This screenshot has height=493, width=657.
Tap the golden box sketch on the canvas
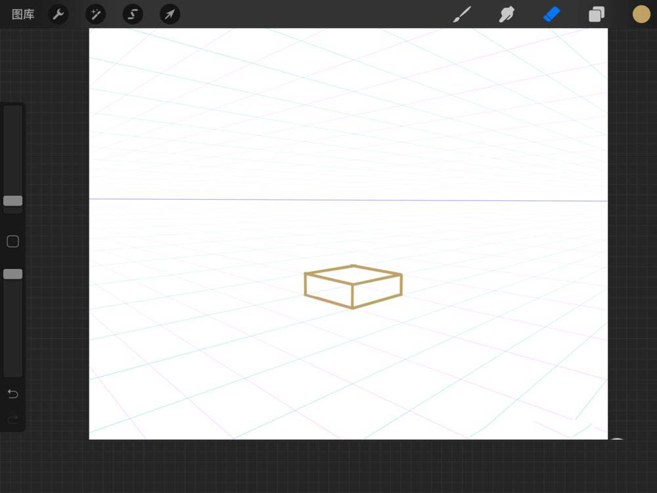pyautogui.click(x=353, y=286)
